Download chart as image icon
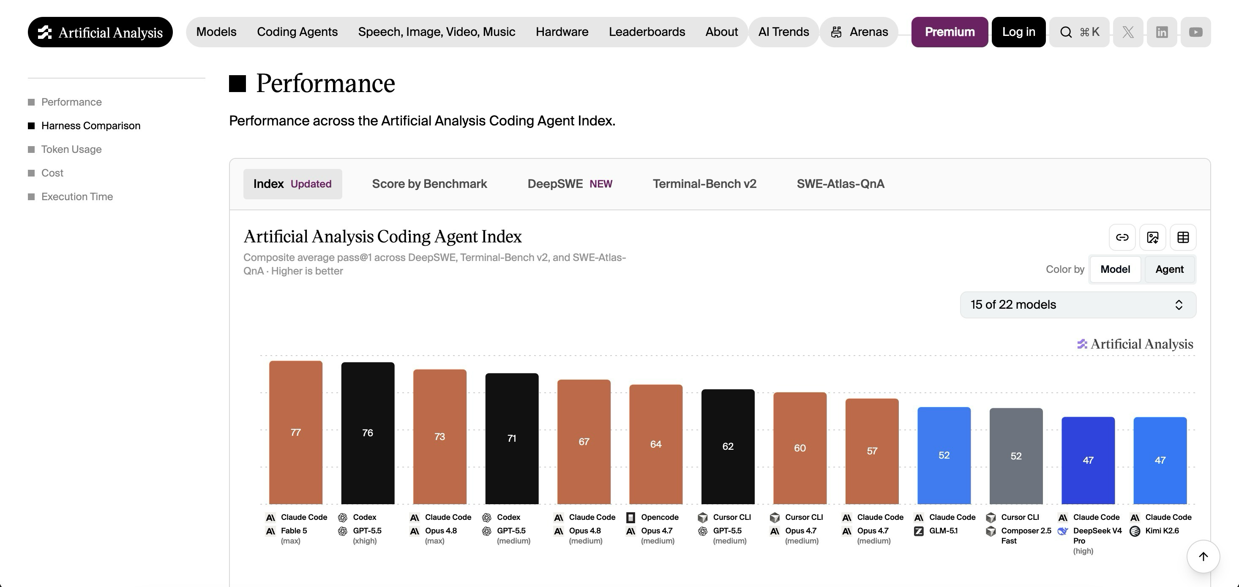 [1152, 237]
